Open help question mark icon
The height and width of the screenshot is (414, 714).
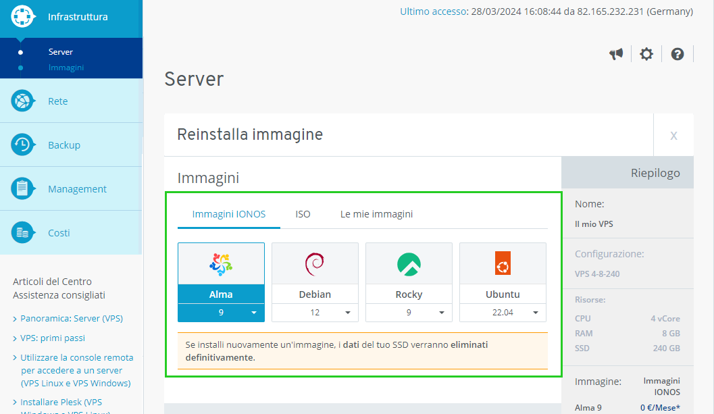coord(677,54)
